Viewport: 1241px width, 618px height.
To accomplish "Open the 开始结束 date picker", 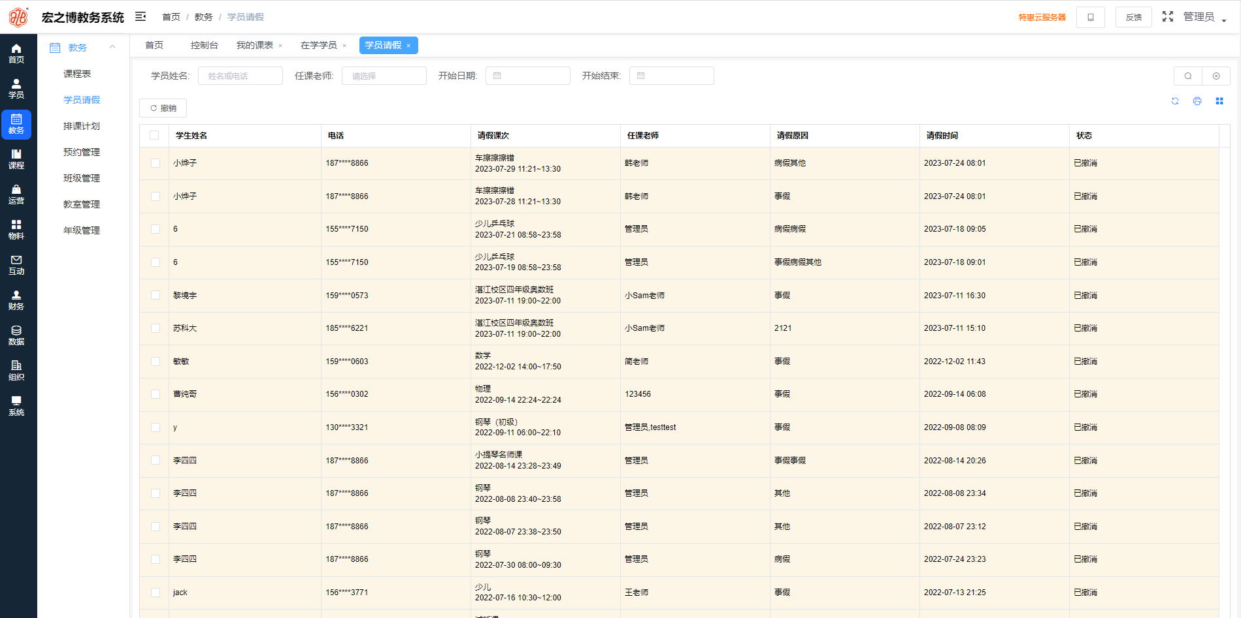I will click(672, 76).
